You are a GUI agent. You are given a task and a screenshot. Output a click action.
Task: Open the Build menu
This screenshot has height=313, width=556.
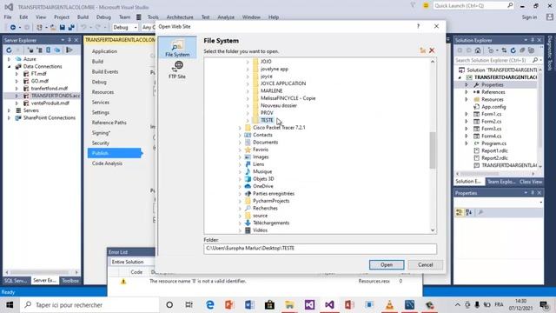[x=83, y=17]
